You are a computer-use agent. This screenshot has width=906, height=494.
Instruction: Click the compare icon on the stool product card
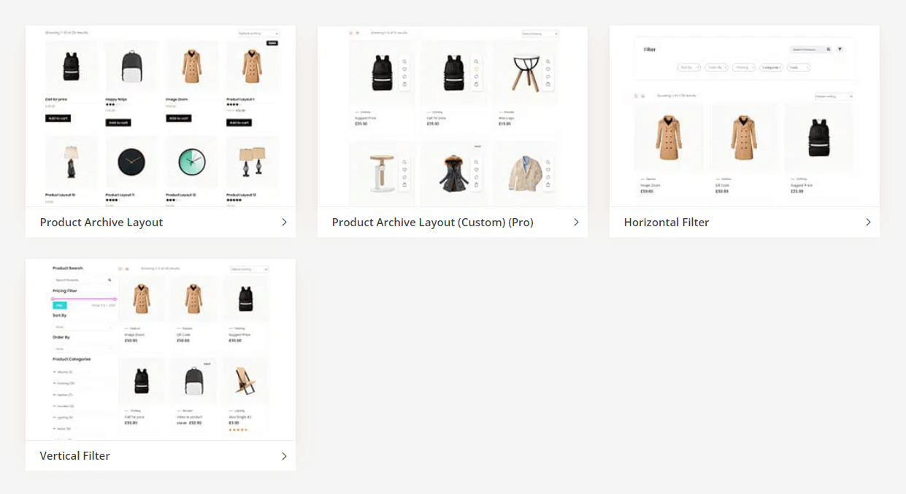click(548, 76)
